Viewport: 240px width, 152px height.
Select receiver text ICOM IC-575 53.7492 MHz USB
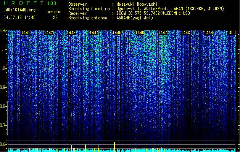point(153,13)
